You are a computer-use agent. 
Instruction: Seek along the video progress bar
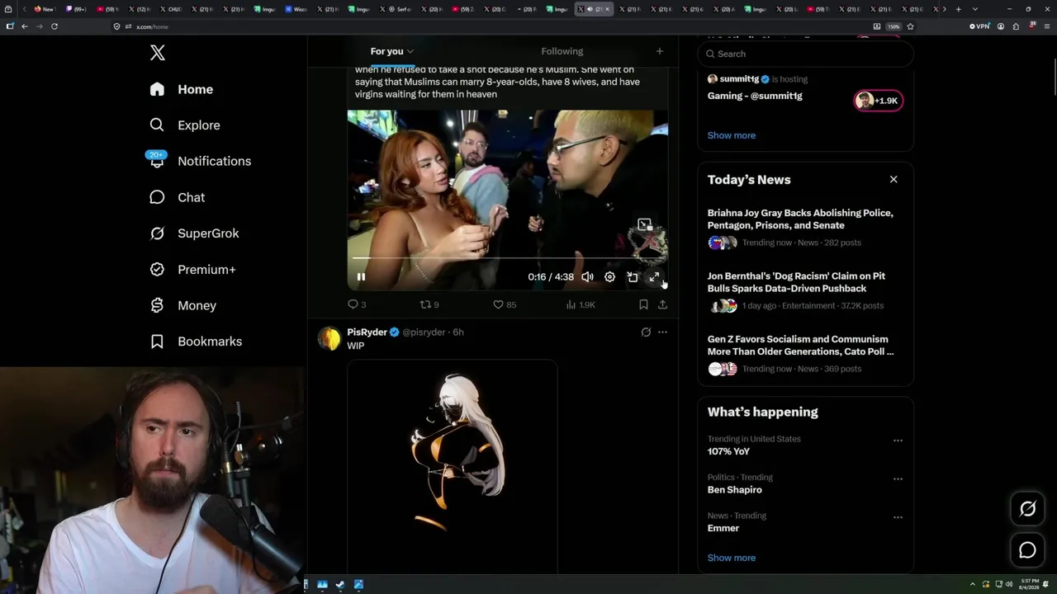tap(507, 258)
